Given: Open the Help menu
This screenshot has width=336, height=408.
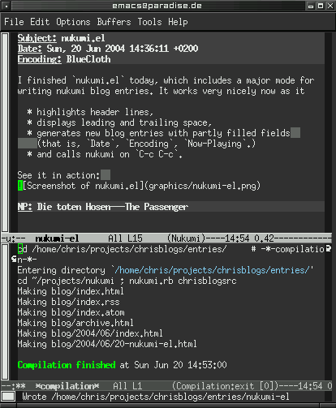Looking at the screenshot, I should [x=178, y=22].
